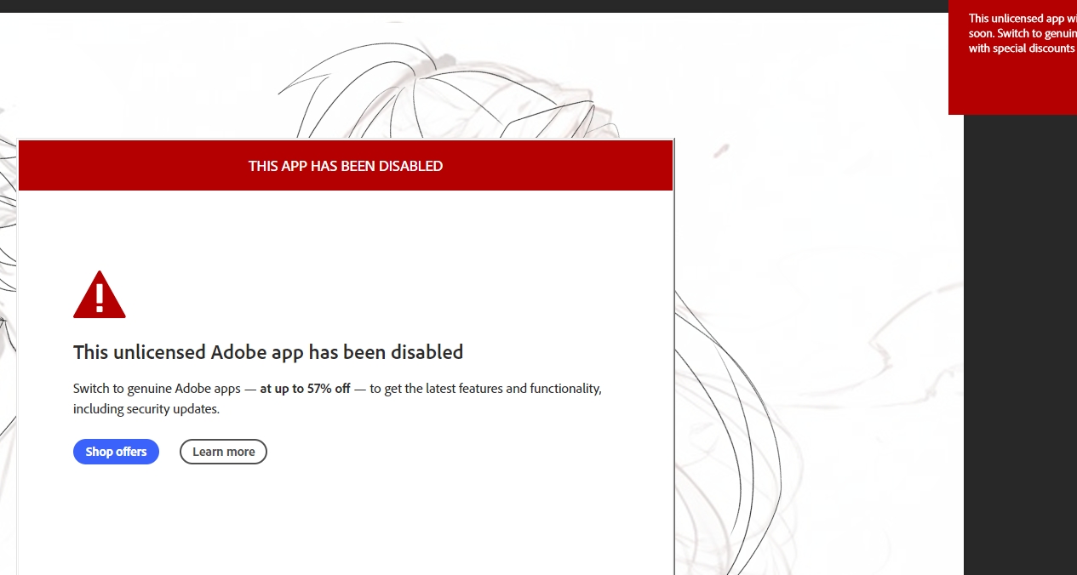The image size is (1077, 575).
Task: Click the sketch lines left of dialog
Action: pyautogui.click(x=7, y=272)
